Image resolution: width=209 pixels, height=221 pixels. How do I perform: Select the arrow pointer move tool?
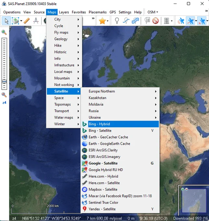(6, 21)
